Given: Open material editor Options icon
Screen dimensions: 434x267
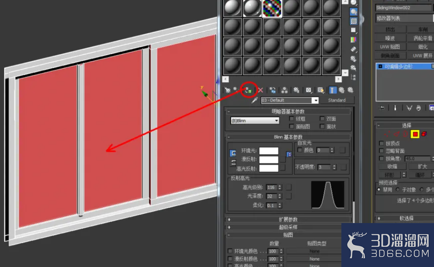Looking at the screenshot, I should coord(353,59).
